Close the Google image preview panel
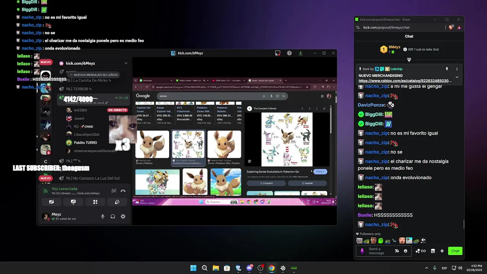Screen dimensions: 487x274 [x=324, y=108]
